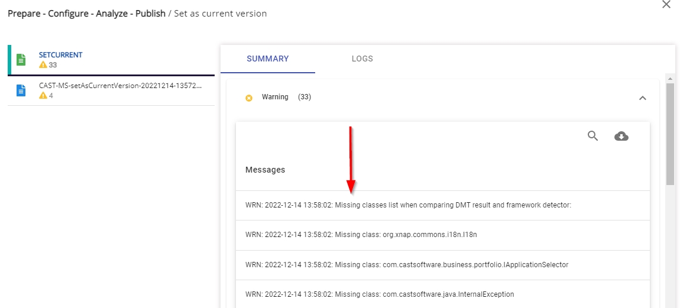Screen dimensions: 680x308
Task: Click the orange Warning status icon
Action: click(249, 98)
